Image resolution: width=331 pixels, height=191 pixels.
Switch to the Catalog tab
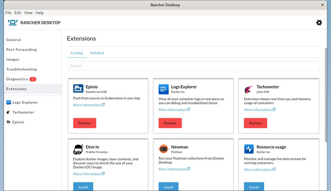click(77, 53)
